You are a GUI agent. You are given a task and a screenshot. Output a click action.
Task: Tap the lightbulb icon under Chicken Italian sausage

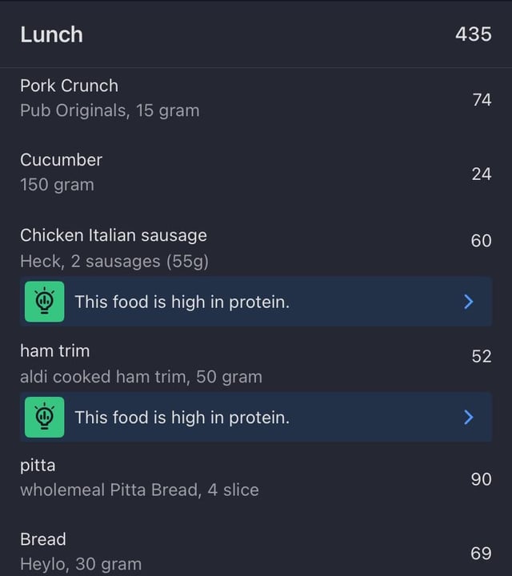coord(45,302)
